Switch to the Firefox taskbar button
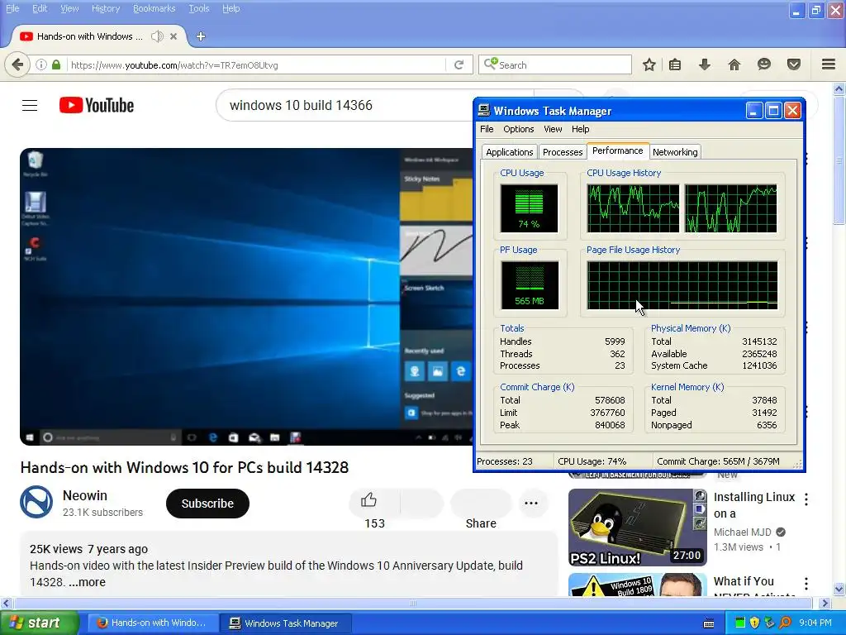The width and height of the screenshot is (846, 635). [153, 623]
